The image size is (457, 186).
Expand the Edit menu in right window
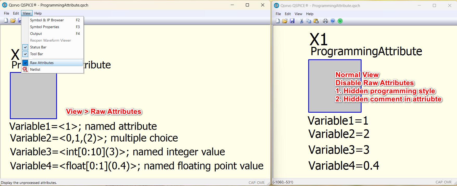[288, 14]
